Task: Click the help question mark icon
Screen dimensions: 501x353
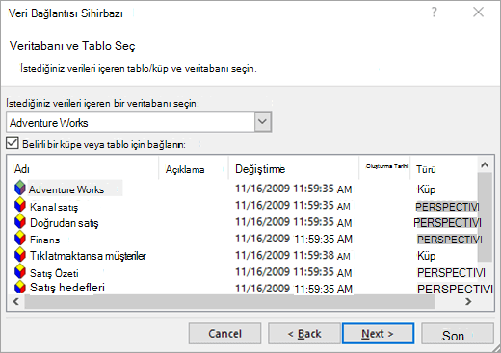Action: point(434,13)
